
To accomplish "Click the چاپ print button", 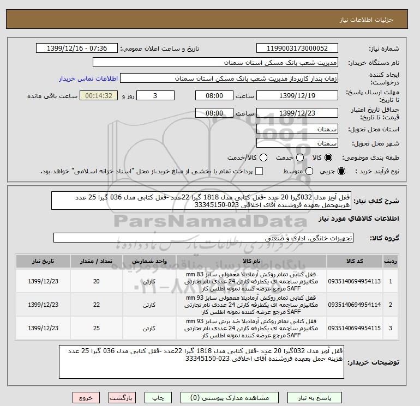I will pos(158,398).
